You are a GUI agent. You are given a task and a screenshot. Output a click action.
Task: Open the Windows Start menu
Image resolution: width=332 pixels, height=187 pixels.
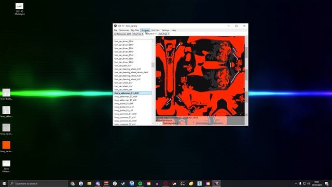[x=4, y=183]
